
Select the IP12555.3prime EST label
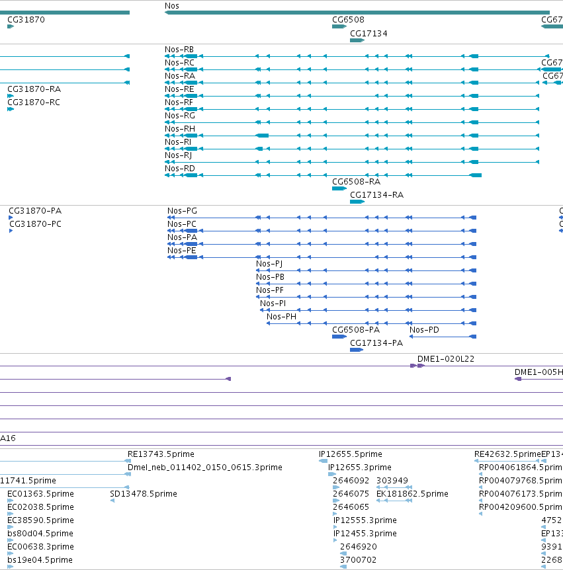click(365, 520)
